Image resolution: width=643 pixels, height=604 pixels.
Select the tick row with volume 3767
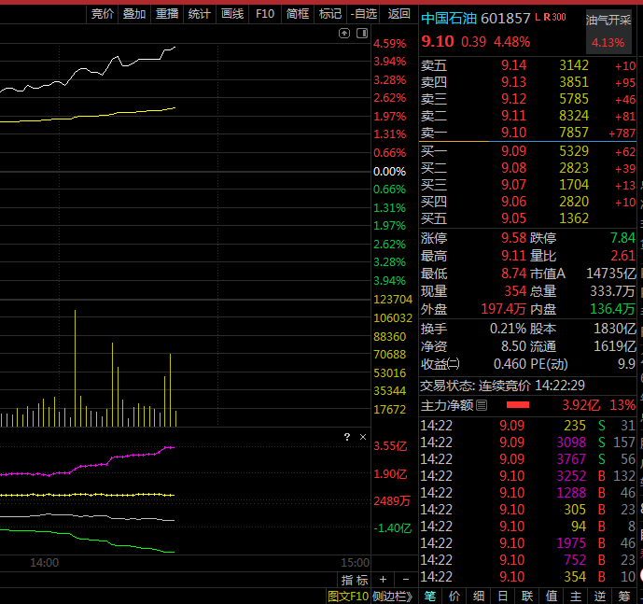click(528, 459)
